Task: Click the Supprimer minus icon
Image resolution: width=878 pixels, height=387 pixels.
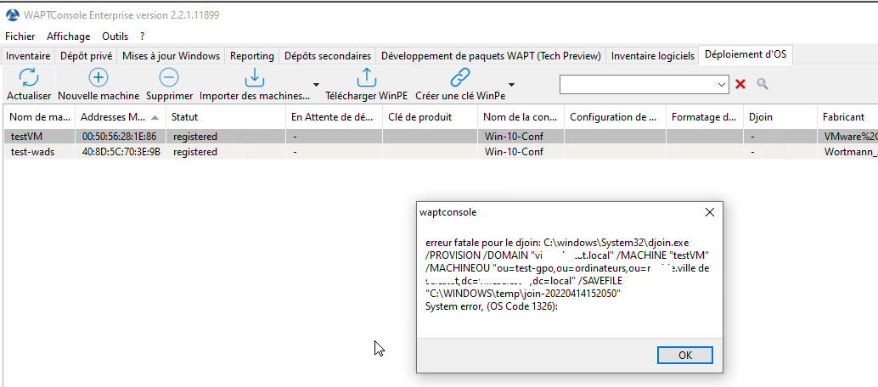Action: (x=169, y=78)
